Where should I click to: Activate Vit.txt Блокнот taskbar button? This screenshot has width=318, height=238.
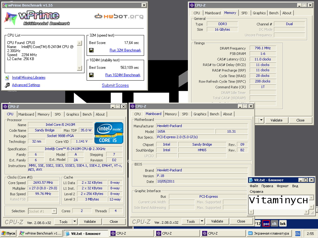tap(86, 233)
